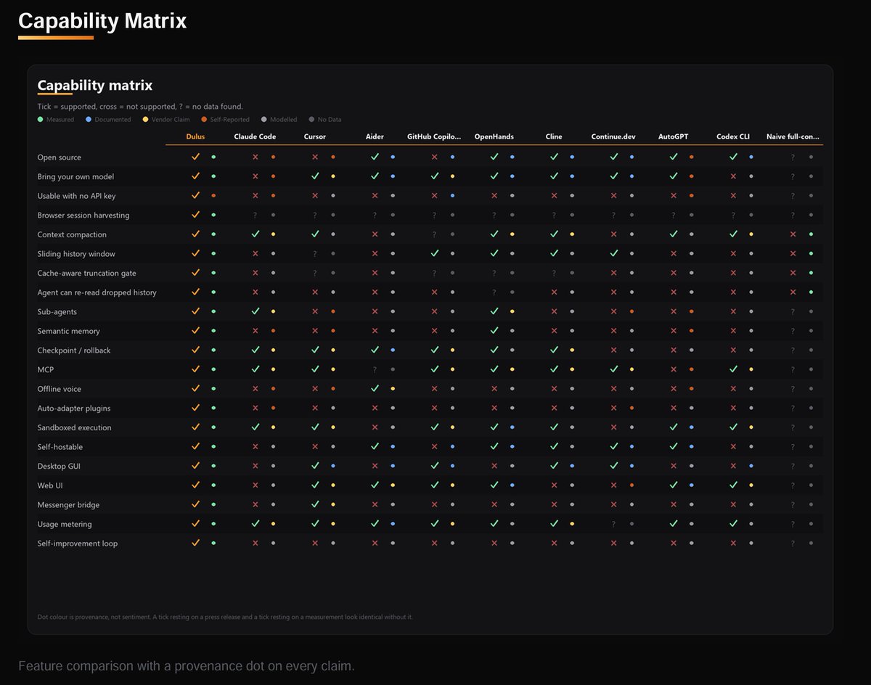Click the blue Documented legend dot
The image size is (871, 685).
click(x=89, y=119)
